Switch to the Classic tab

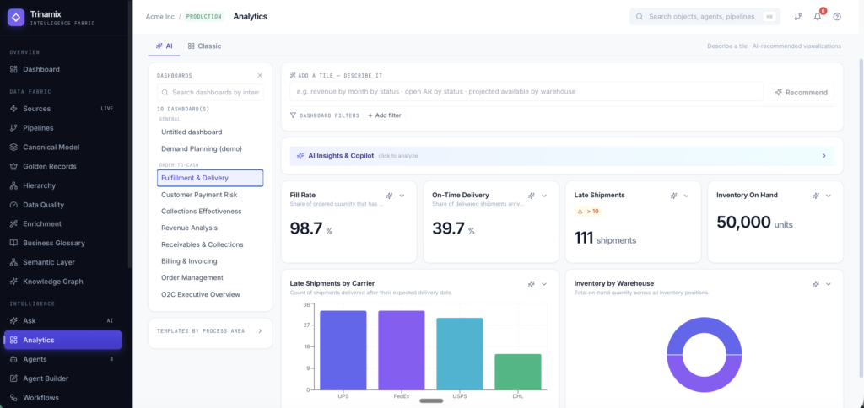point(204,46)
